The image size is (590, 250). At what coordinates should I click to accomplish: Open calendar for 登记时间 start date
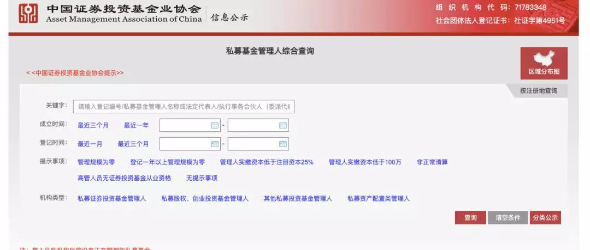click(x=215, y=144)
